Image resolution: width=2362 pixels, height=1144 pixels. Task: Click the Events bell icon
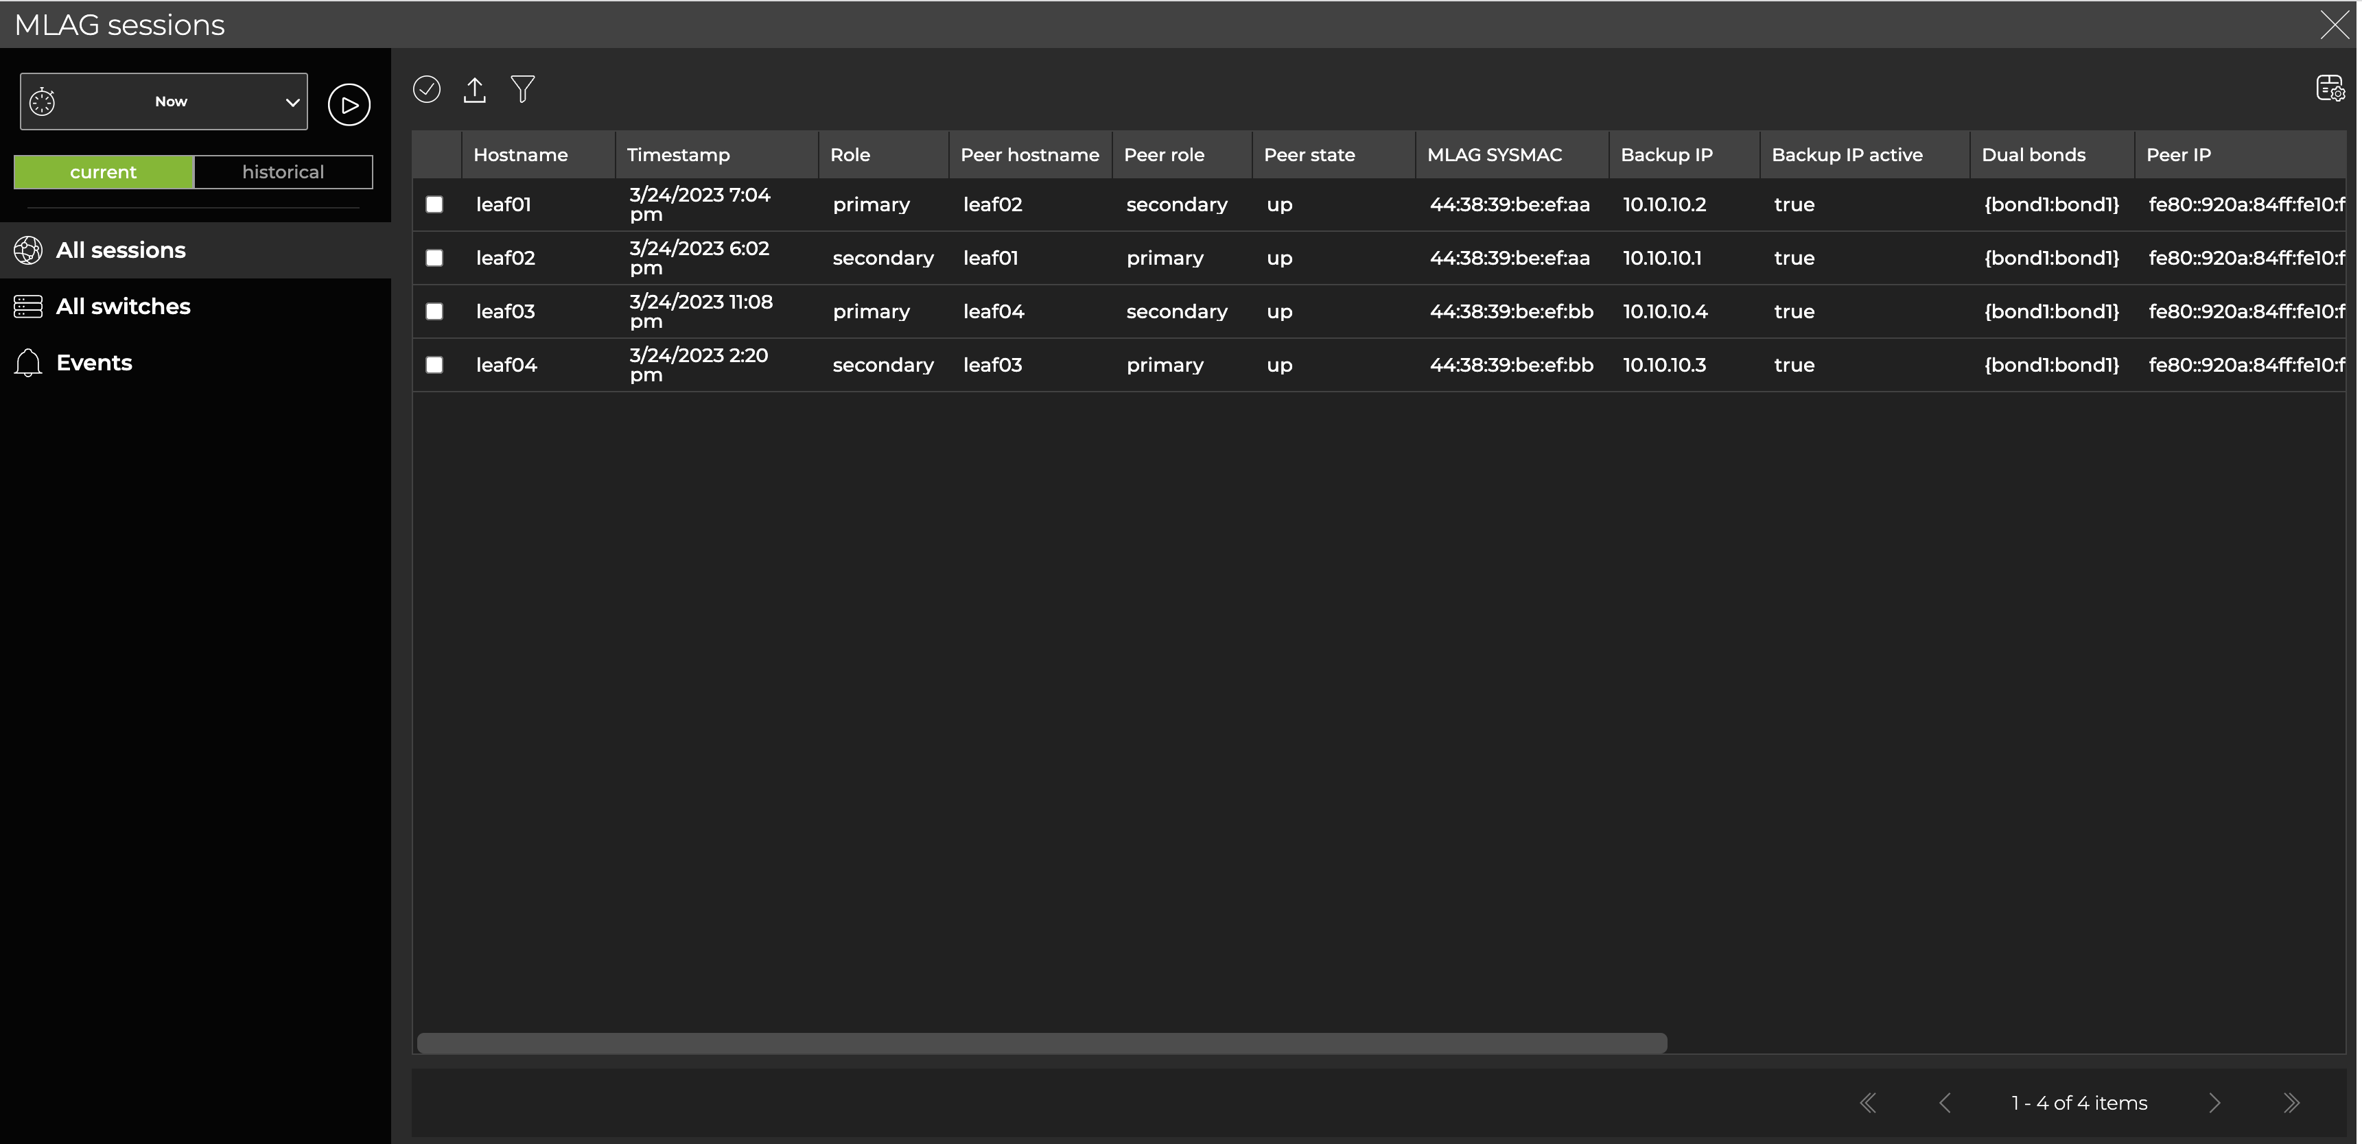(x=28, y=363)
